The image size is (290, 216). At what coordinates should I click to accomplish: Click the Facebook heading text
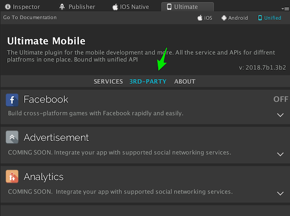pos(46,99)
